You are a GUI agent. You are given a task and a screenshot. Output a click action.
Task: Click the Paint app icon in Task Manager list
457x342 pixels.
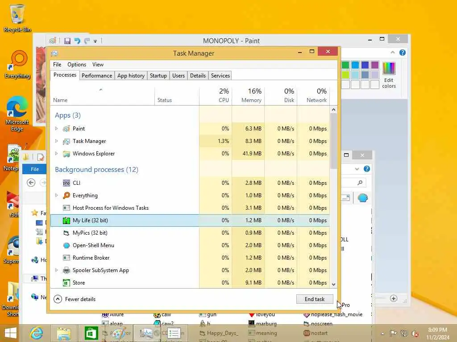pyautogui.click(x=66, y=129)
